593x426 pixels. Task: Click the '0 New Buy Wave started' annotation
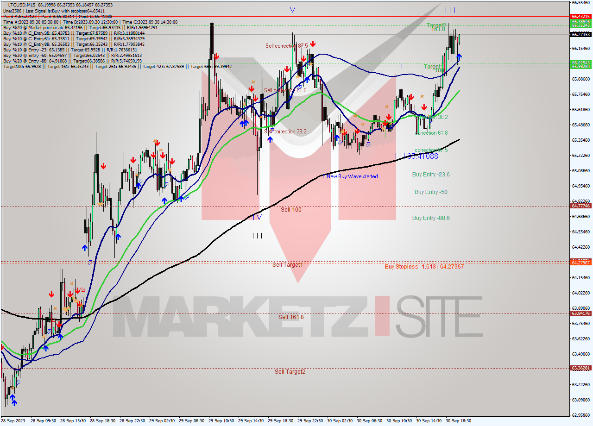click(x=350, y=176)
